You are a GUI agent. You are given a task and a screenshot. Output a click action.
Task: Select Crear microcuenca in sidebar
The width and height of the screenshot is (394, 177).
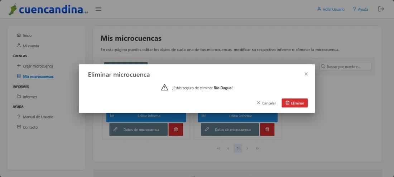37,66
